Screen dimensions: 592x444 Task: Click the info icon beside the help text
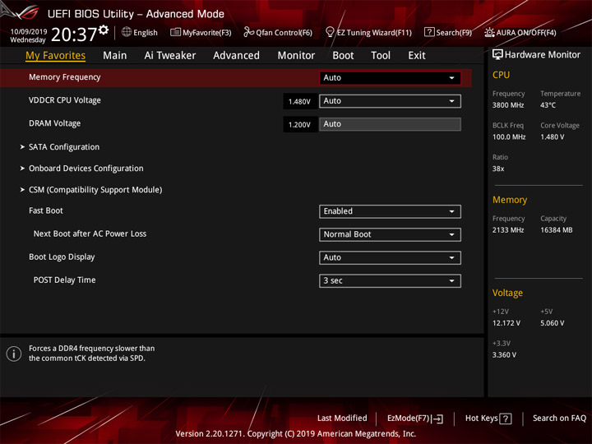point(14,354)
